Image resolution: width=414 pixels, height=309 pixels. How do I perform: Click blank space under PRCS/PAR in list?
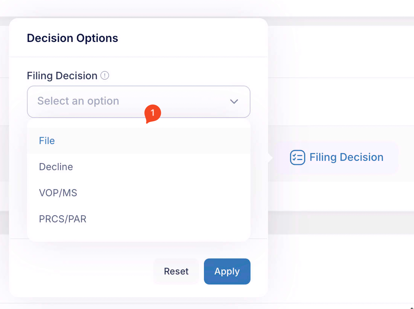tap(139, 236)
